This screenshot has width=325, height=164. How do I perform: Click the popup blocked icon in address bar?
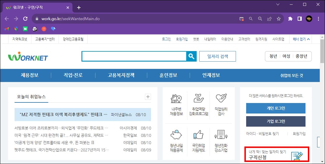click(241, 19)
